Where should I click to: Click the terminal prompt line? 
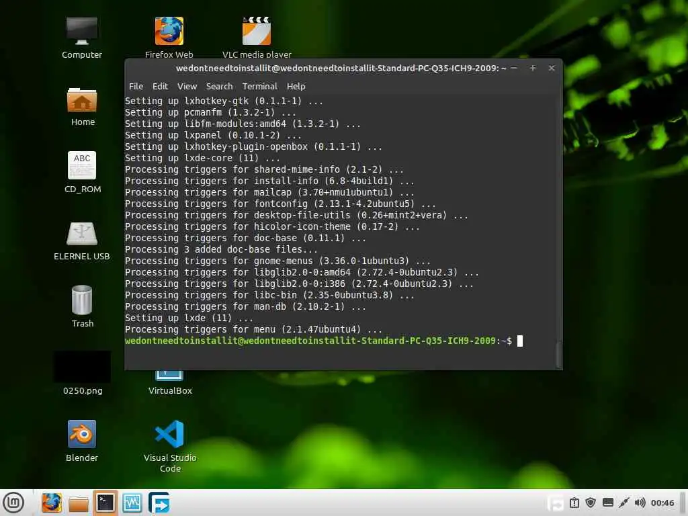[324, 341]
